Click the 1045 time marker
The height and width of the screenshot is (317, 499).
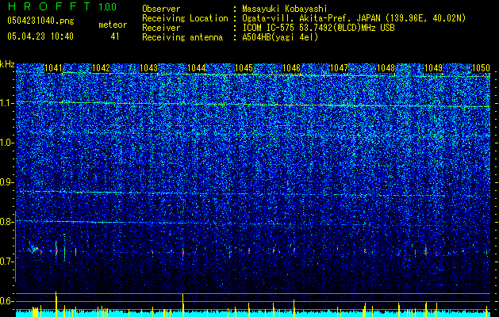[x=244, y=68]
